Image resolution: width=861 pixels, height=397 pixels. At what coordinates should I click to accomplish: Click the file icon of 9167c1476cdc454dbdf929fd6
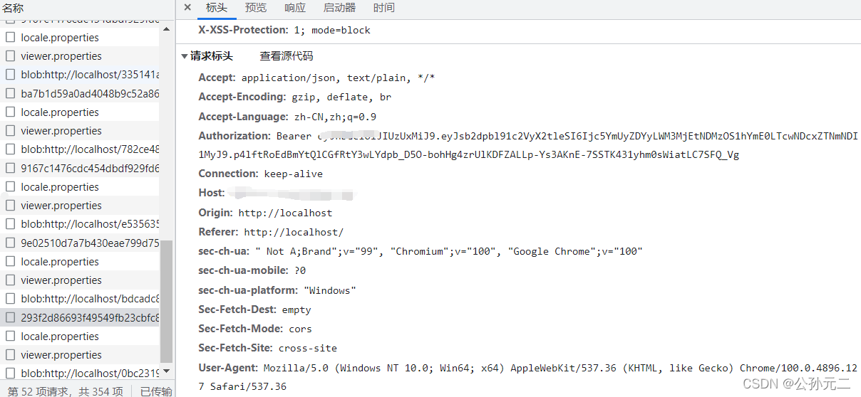11,168
